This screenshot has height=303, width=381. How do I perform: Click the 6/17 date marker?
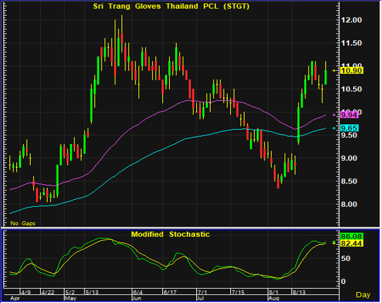[170, 292]
